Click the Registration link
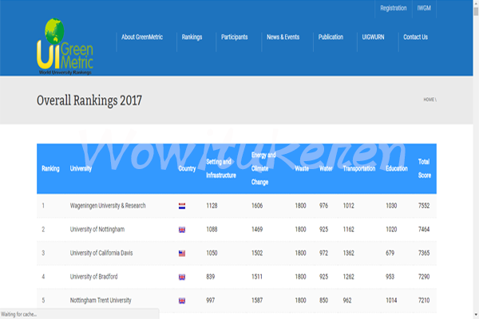Image resolution: width=479 pixels, height=319 pixels. point(393,8)
